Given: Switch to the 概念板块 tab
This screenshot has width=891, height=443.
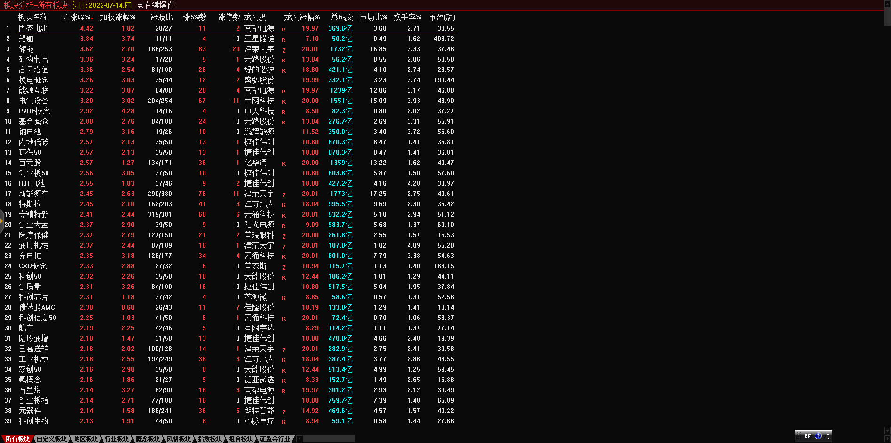Looking at the screenshot, I should [x=148, y=439].
